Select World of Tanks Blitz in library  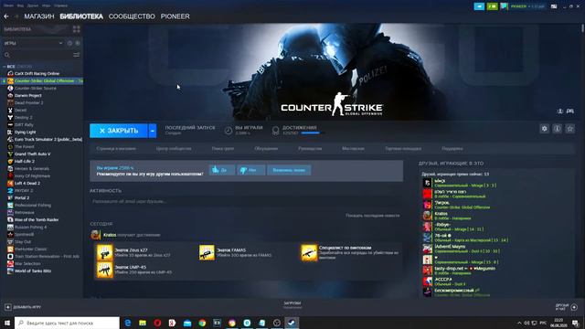[33, 271]
